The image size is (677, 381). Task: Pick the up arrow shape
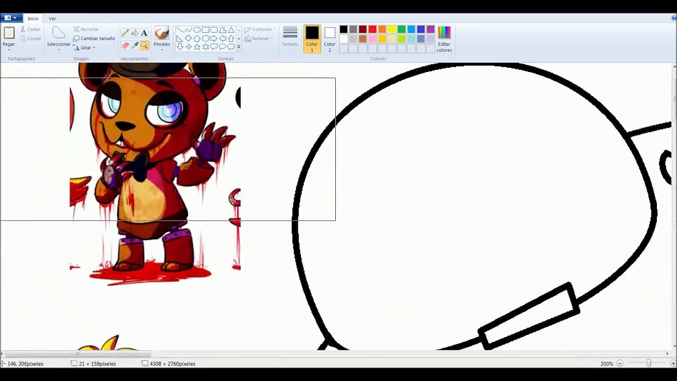click(231, 39)
